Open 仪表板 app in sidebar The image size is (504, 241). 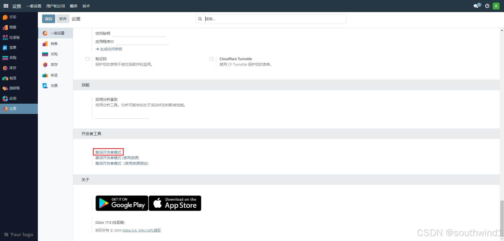pos(19,38)
